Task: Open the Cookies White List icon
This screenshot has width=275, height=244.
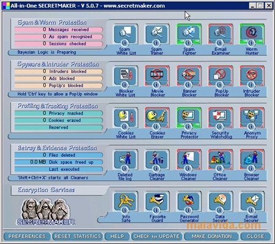Action: (125, 117)
